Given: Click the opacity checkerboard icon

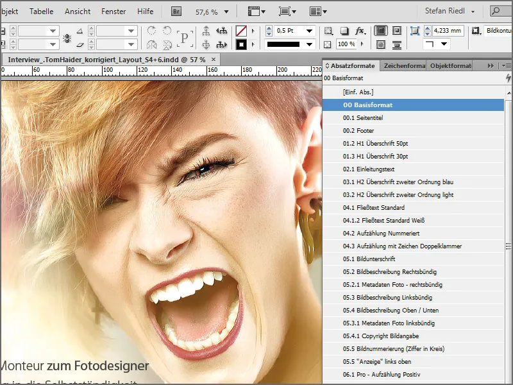Looking at the screenshot, I should click(327, 44).
